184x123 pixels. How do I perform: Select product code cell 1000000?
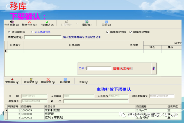pos(33,114)
